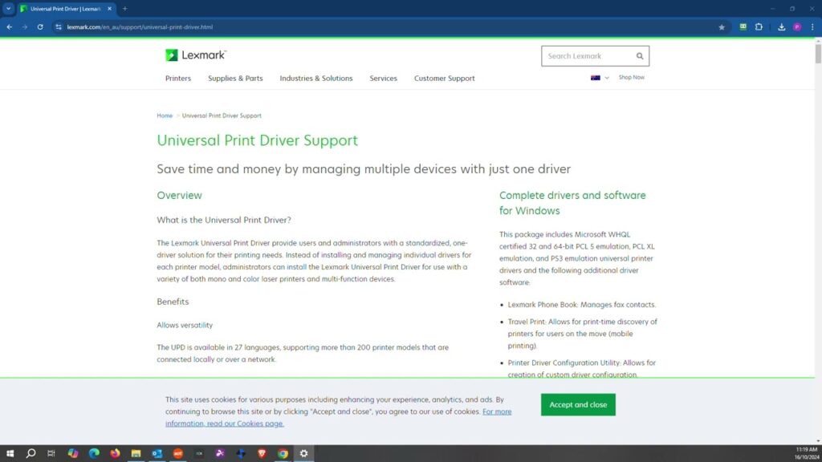
Task: Click 'Universal Print Driver Support' breadcrumb text
Action: tap(222, 115)
